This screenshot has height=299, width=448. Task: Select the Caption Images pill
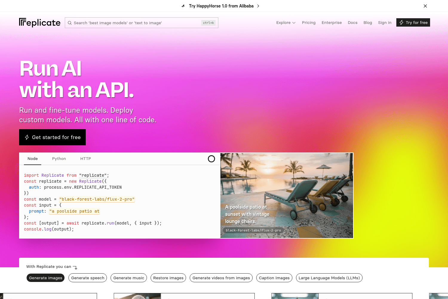click(x=274, y=278)
